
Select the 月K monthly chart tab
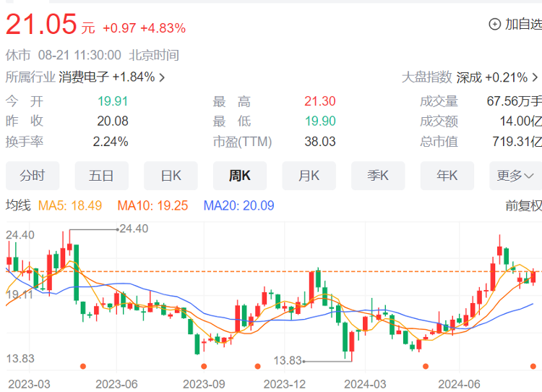point(309,176)
